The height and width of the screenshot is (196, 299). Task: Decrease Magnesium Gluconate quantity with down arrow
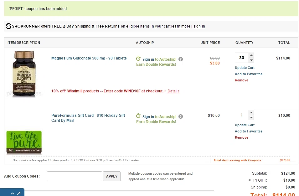pyautogui.click(x=251, y=60)
